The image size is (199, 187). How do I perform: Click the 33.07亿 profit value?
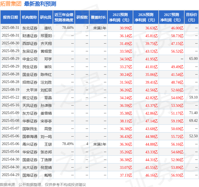click(126, 167)
